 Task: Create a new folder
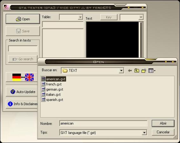pyautogui.click(x=144, y=71)
